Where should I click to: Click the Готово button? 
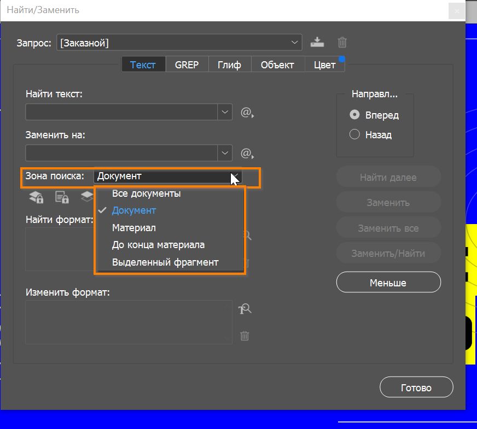[x=416, y=387]
